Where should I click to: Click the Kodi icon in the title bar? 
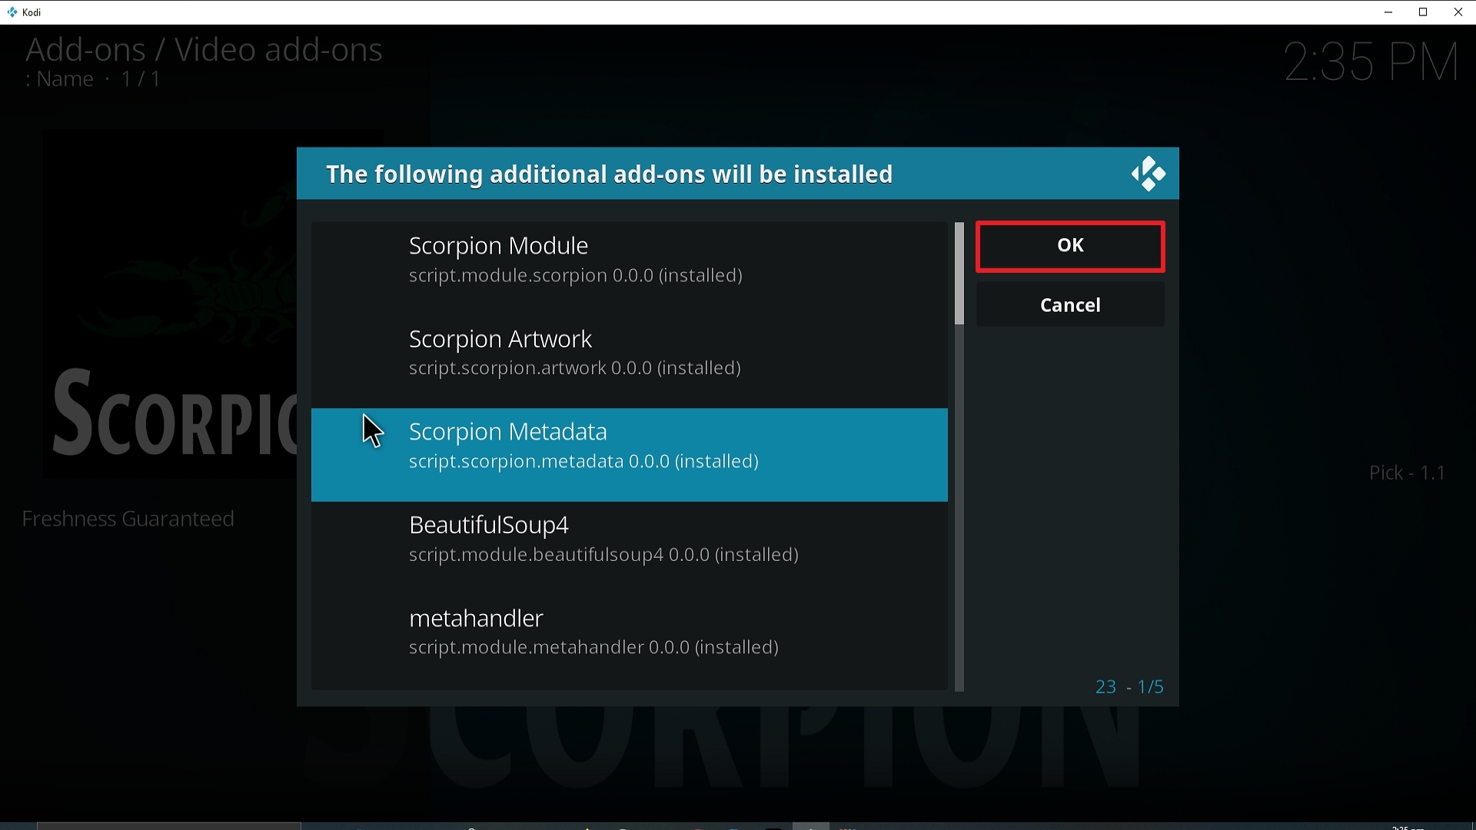pyautogui.click(x=12, y=12)
